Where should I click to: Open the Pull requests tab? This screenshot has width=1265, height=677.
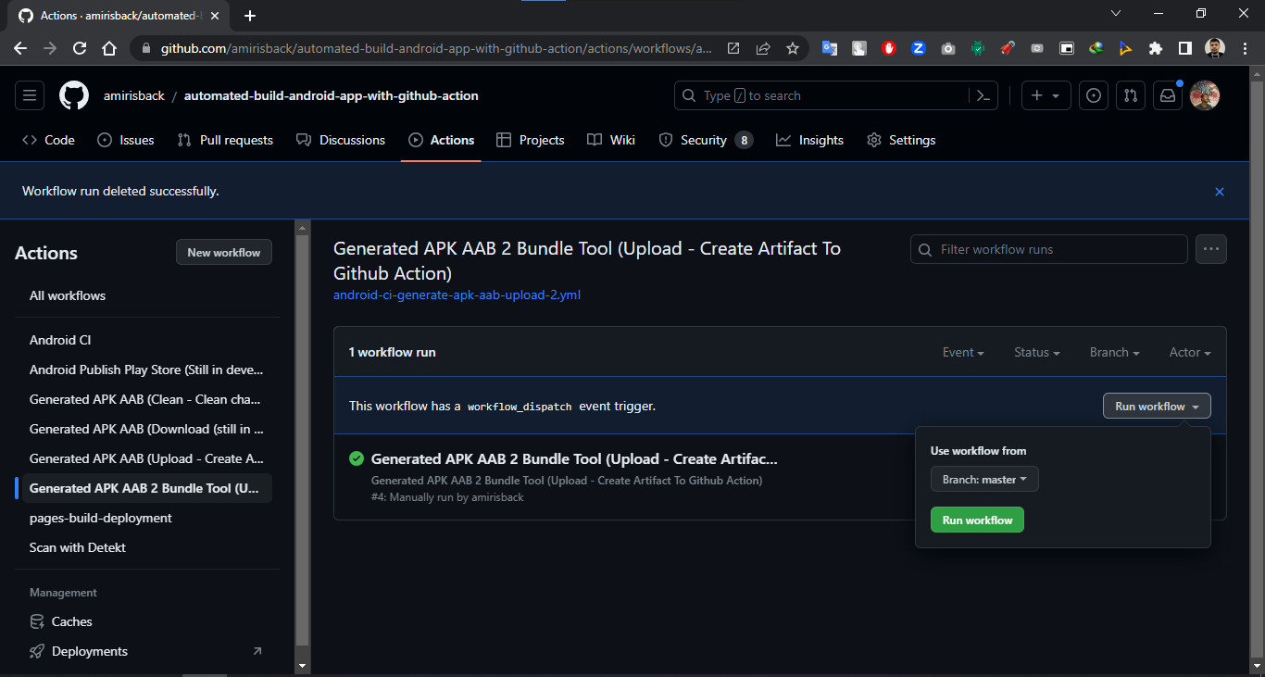[225, 140]
